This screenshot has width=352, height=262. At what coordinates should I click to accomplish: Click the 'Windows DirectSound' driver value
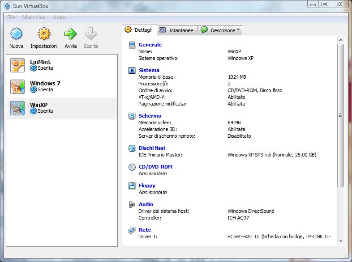(251, 211)
